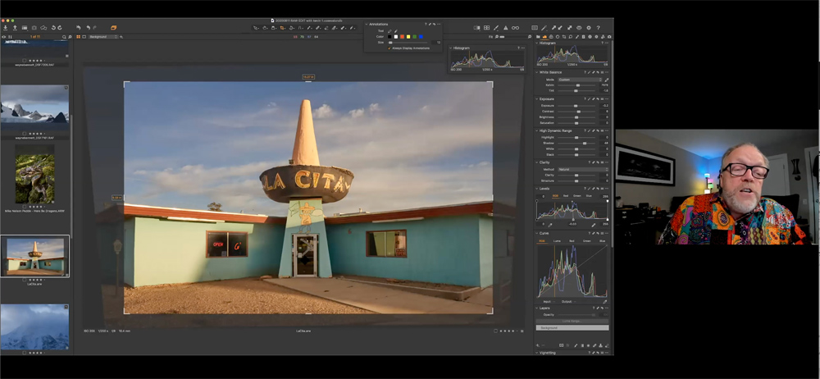820x379 pixels.
Task: Open the Background layer selector dropdown
Action: coord(102,37)
